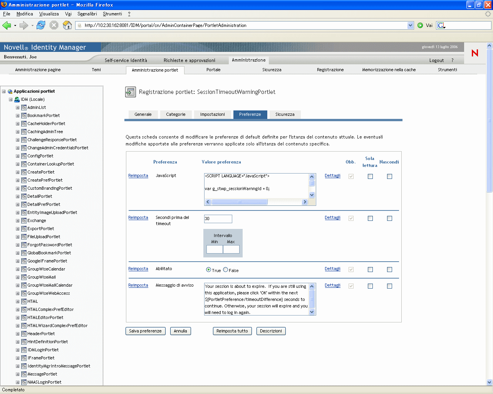
Task: Click the Secondi prima del timeout value field
Action: [x=218, y=219]
